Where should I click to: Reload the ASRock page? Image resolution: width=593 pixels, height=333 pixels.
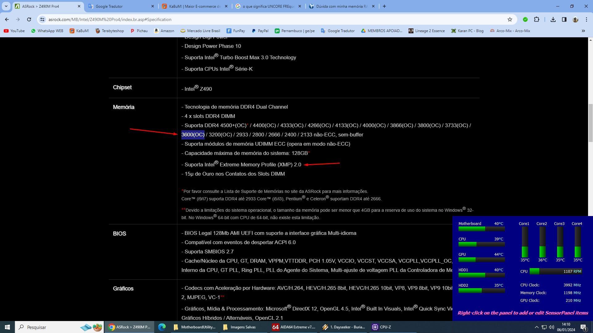(x=29, y=19)
